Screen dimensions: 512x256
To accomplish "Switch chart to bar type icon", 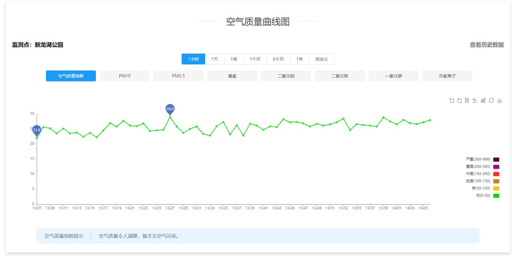I will 483,100.
